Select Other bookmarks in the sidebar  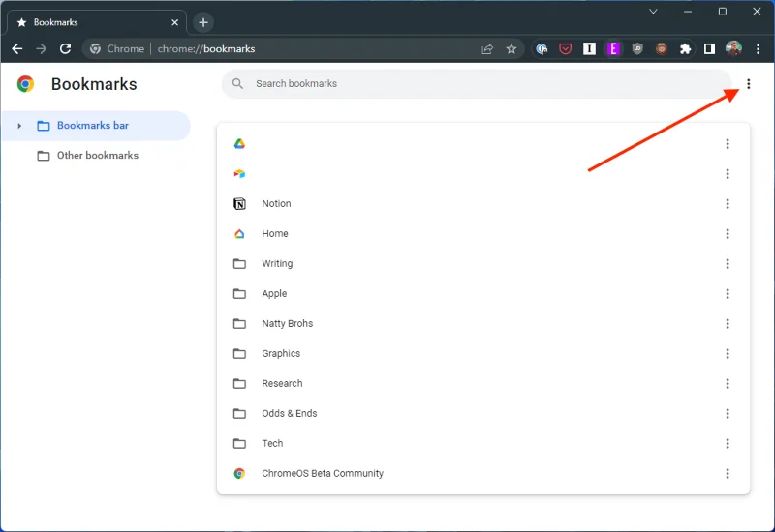point(97,156)
